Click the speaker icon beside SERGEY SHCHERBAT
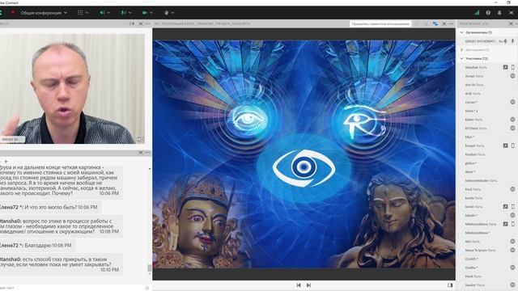Screen dimensions: 518x291 (505, 41)
